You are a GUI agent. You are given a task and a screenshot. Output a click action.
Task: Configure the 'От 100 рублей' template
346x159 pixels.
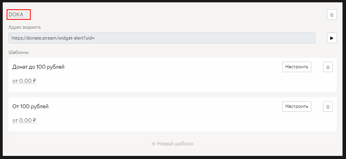pos(297,107)
